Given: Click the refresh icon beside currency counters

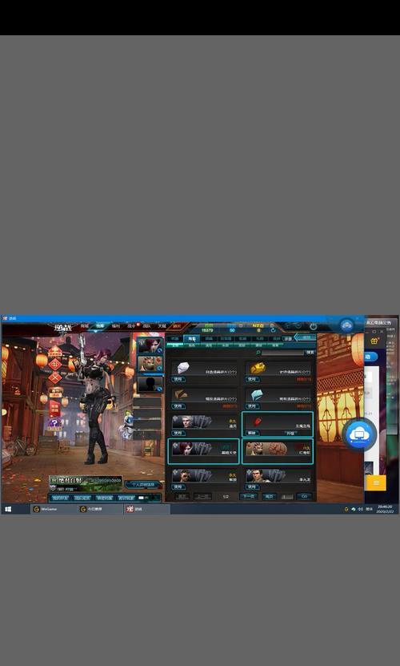Looking at the screenshot, I should [272, 329].
